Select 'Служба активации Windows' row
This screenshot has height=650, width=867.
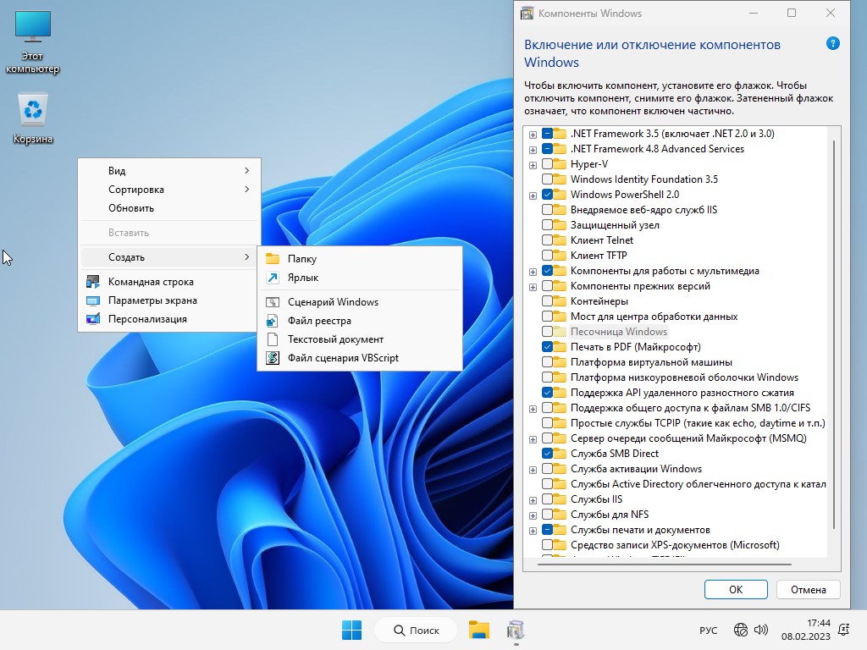pos(636,469)
